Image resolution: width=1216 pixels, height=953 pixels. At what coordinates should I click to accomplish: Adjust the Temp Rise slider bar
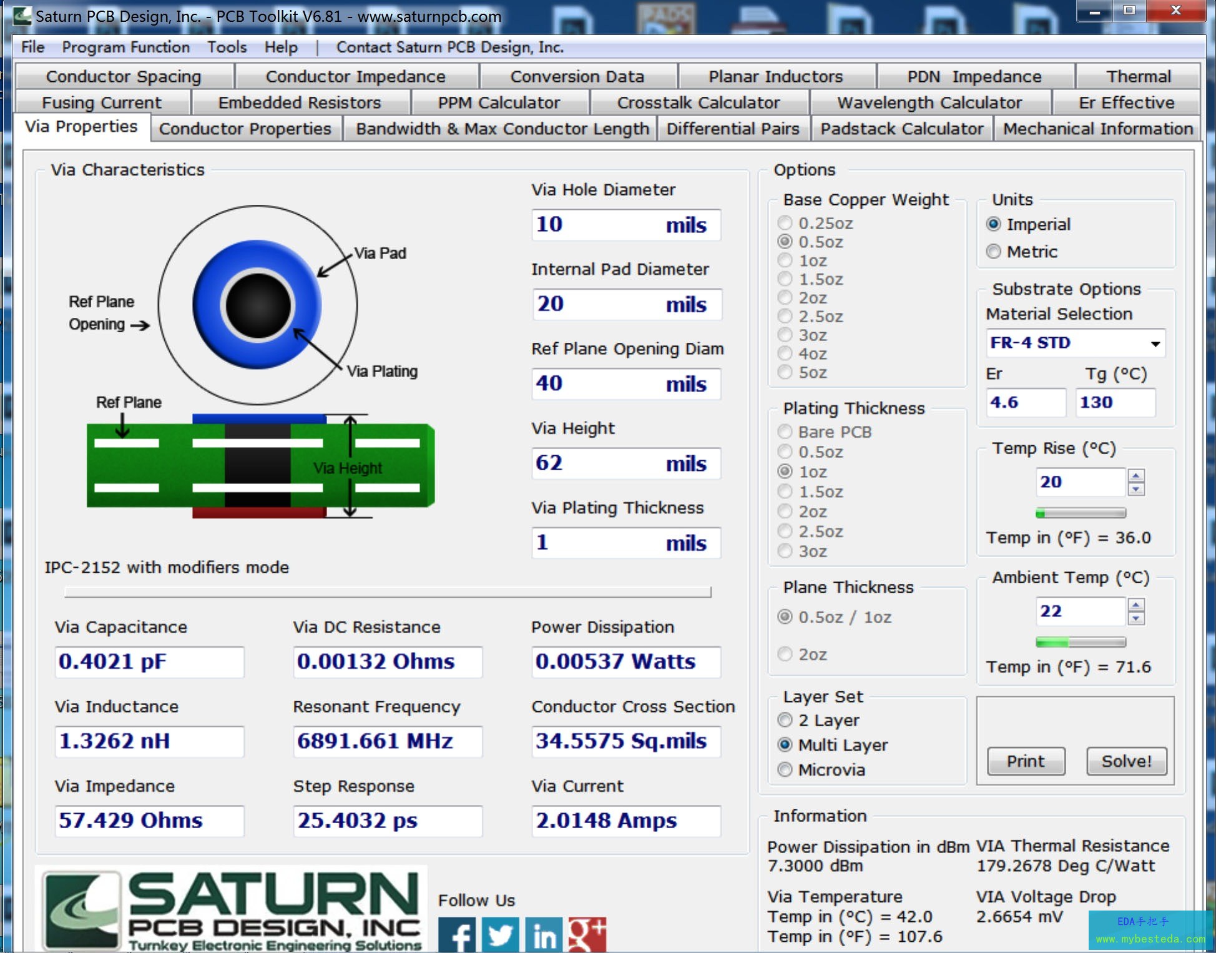point(1081,513)
